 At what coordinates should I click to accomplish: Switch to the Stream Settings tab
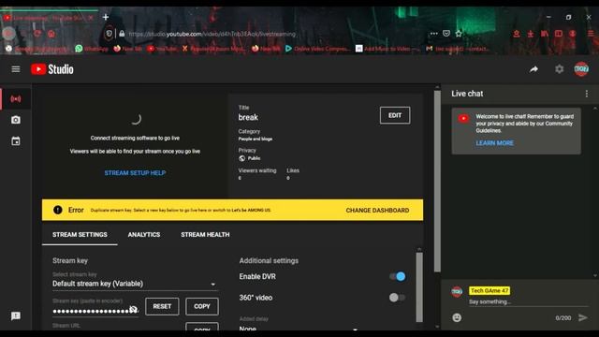pyautogui.click(x=80, y=235)
